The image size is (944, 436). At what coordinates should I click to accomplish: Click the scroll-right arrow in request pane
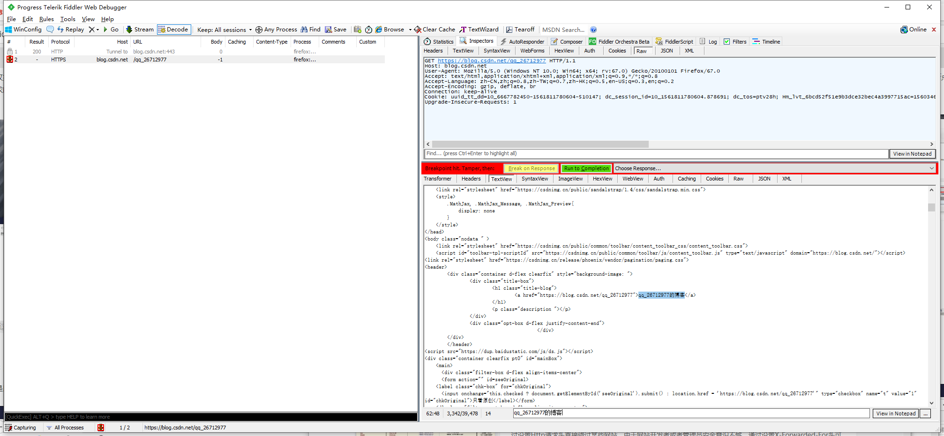[x=932, y=144]
